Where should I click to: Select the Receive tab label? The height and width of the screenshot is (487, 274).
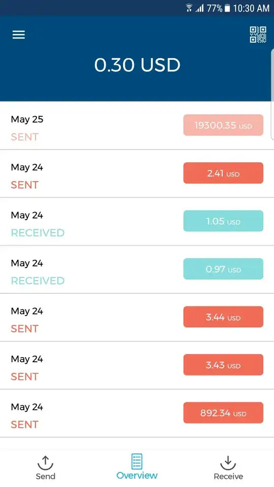coord(228,476)
